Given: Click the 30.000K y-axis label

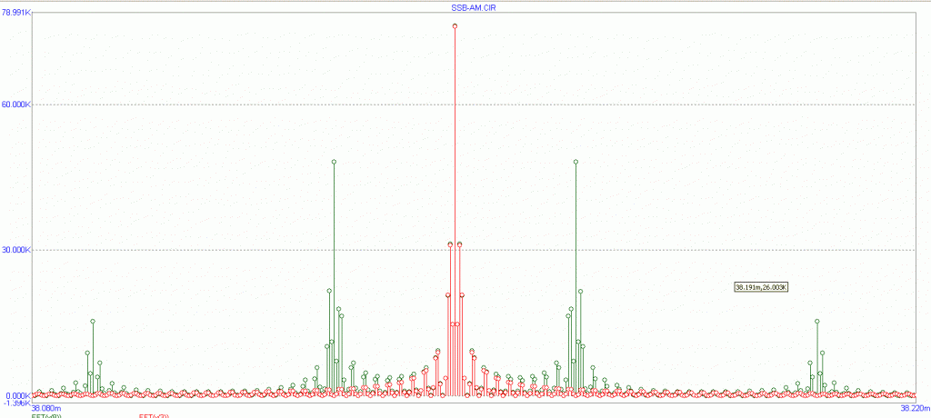Looking at the screenshot, I should pos(16,250).
